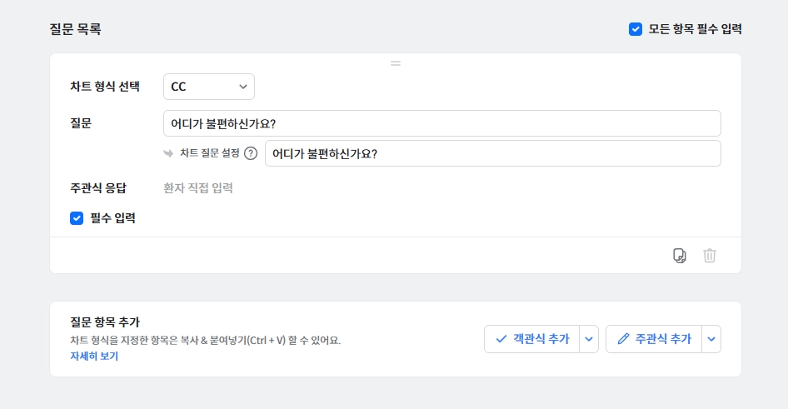Click the pencil icon in 주관식 추가
The image size is (788, 409).
[623, 339]
